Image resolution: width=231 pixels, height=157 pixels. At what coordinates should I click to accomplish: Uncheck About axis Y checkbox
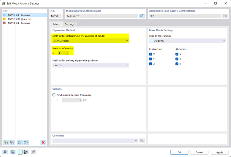pos(177,59)
